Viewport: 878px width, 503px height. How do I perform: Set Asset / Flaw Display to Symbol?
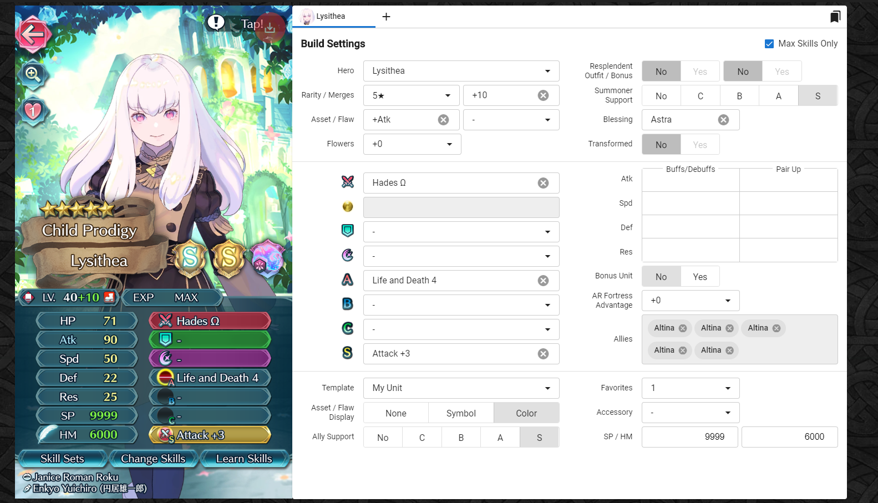point(461,413)
